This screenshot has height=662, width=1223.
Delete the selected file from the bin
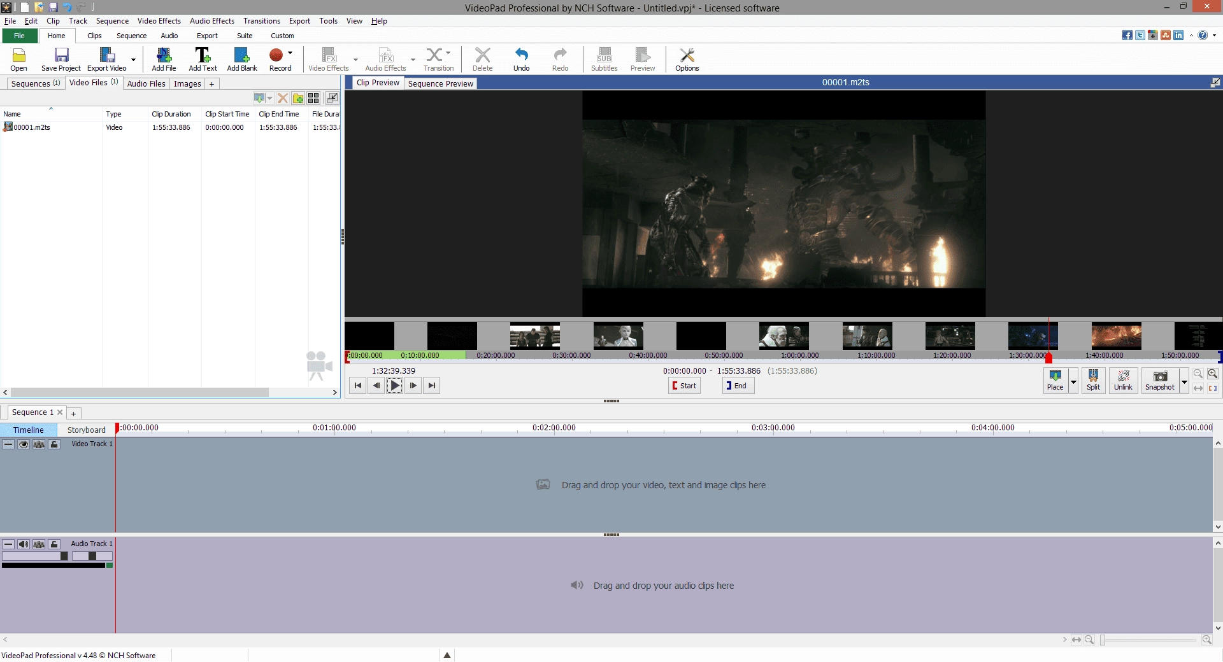[282, 98]
